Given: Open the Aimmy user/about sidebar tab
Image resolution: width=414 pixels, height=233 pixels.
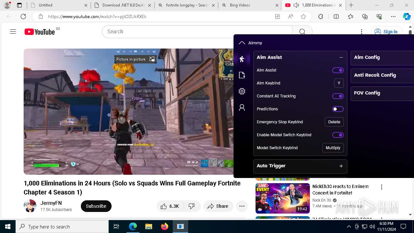Looking at the screenshot, I should [242, 107].
